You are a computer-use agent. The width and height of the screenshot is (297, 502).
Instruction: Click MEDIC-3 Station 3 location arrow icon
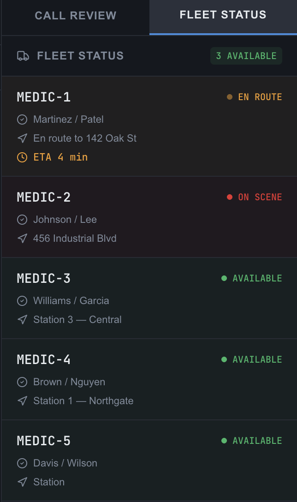[22, 319]
